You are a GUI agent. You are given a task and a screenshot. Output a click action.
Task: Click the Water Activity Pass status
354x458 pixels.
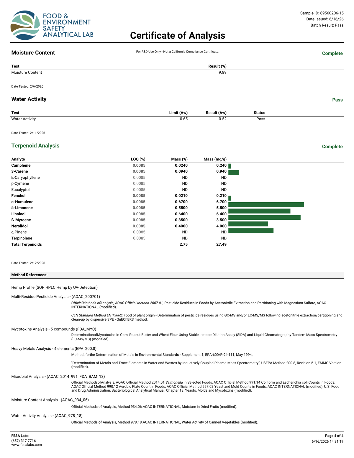(x=261, y=119)
